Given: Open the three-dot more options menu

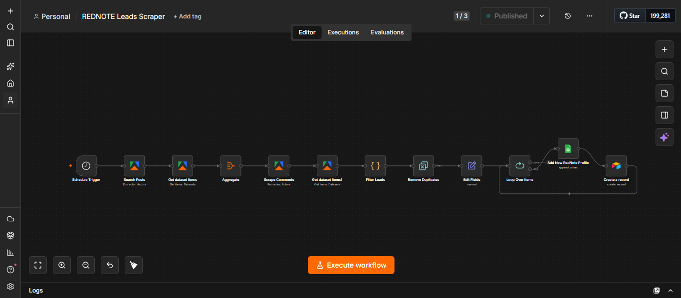Looking at the screenshot, I should [590, 16].
